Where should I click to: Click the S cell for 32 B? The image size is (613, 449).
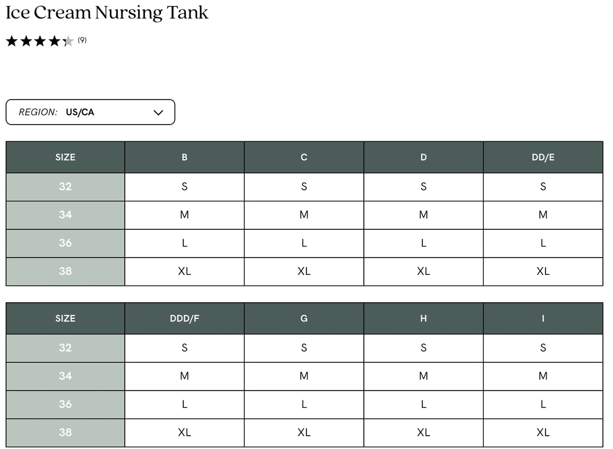click(x=184, y=187)
